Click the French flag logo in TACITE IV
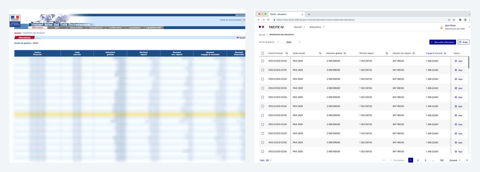Viewport: 480px width, 172px height. [261, 27]
